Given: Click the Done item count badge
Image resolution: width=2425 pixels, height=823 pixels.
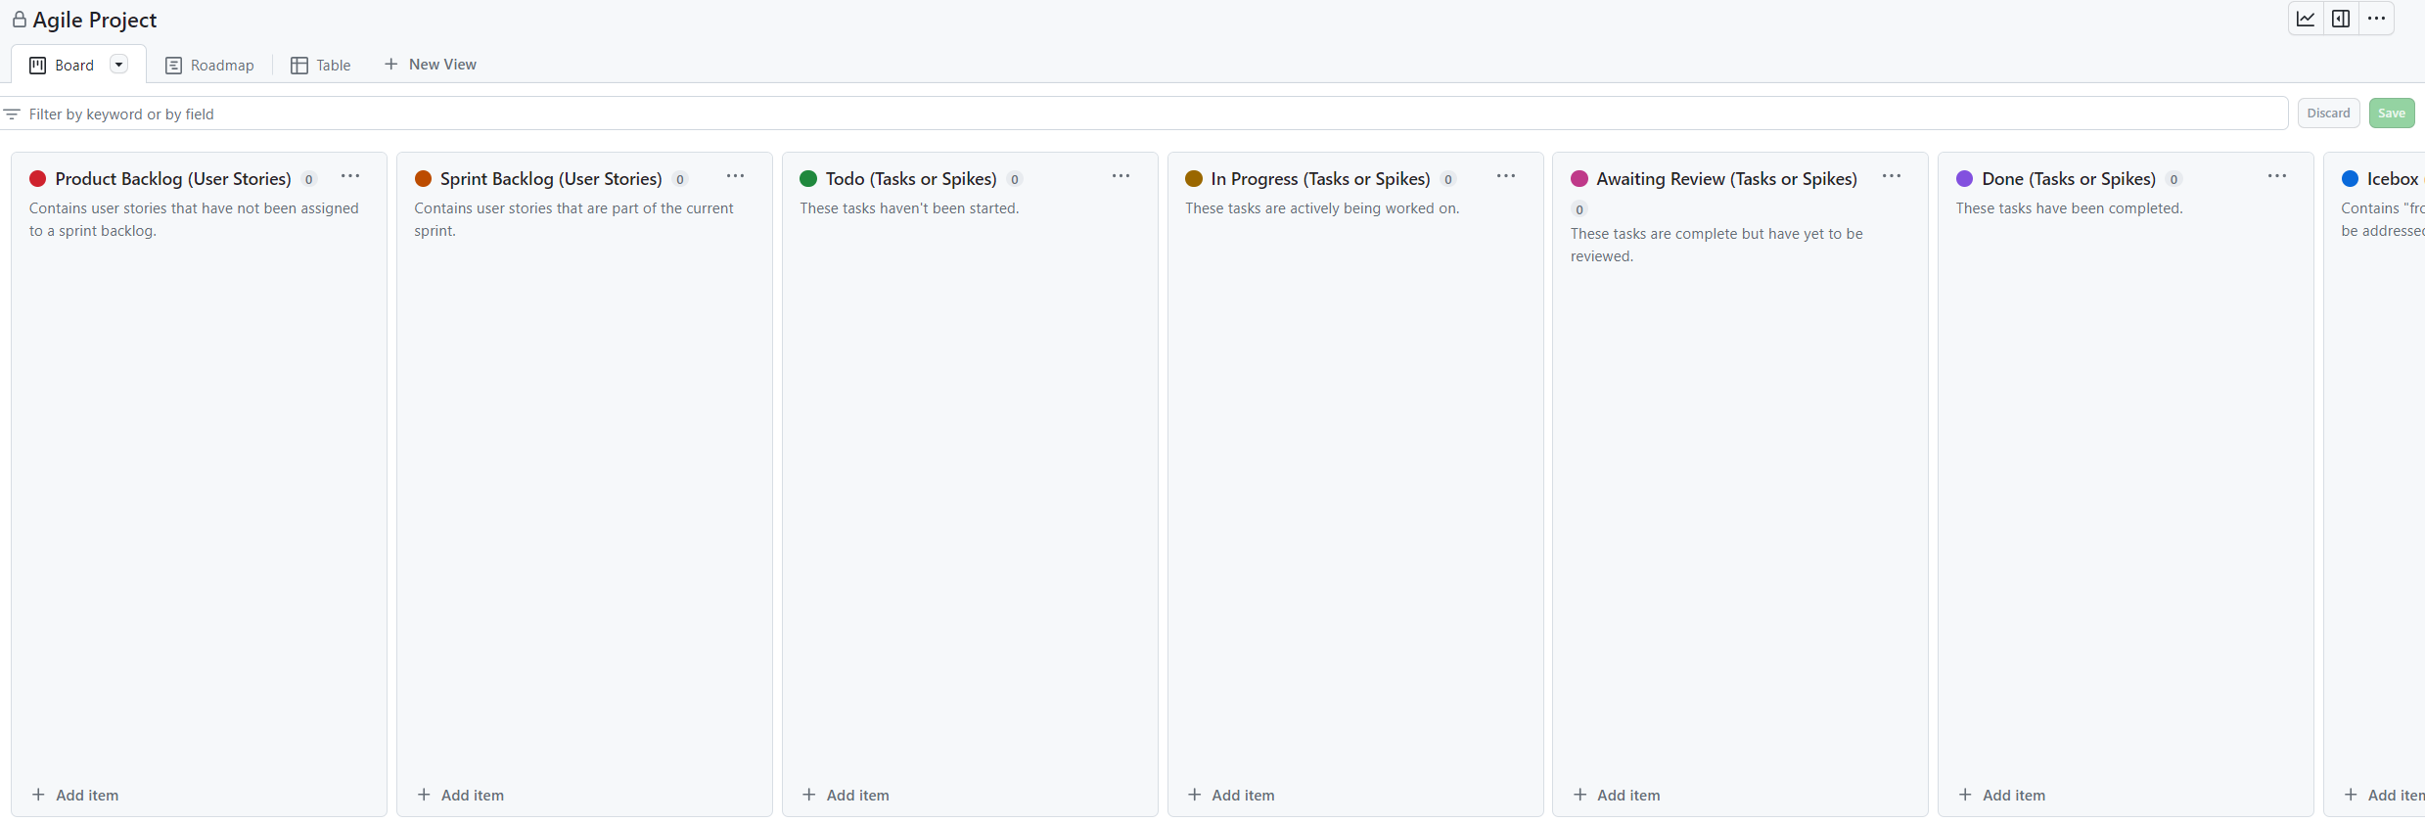Looking at the screenshot, I should [x=2173, y=179].
